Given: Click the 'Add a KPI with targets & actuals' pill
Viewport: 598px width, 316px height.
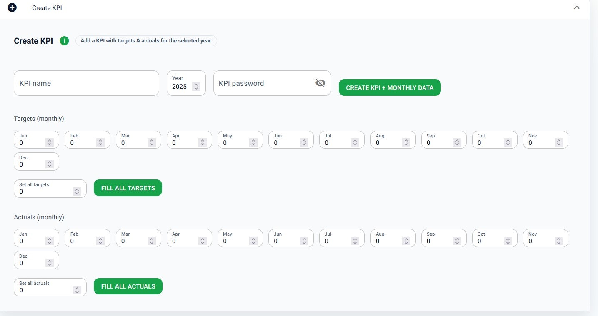Looking at the screenshot, I should 146,40.
